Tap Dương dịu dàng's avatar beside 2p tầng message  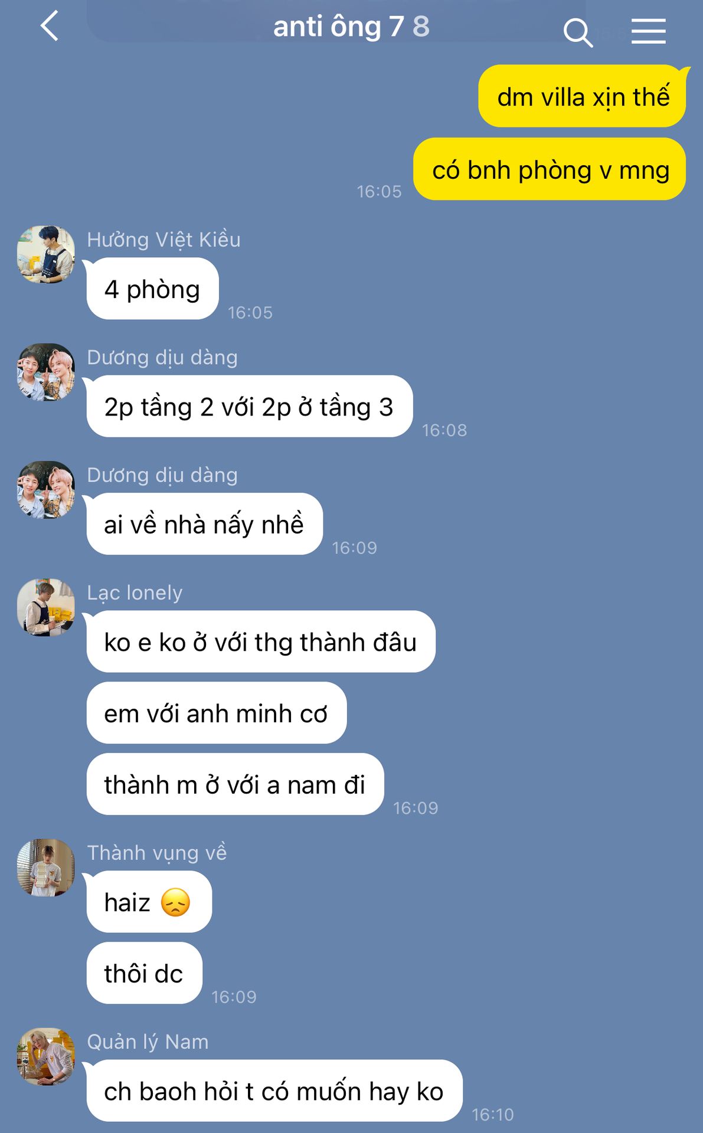pos(46,372)
